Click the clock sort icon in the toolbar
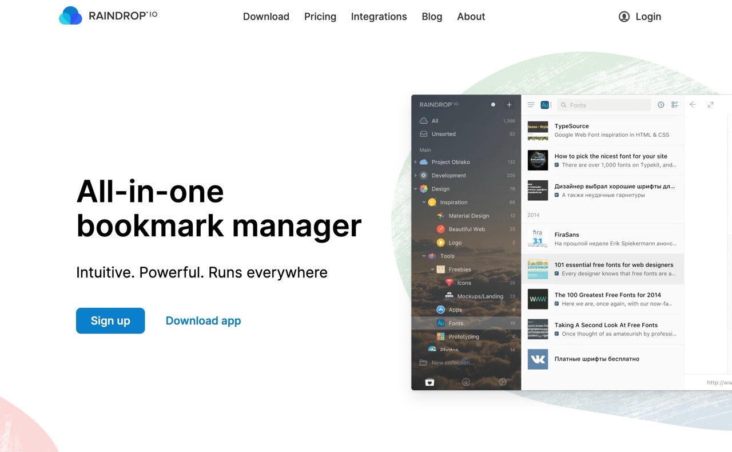The width and height of the screenshot is (732, 452). 661,105
